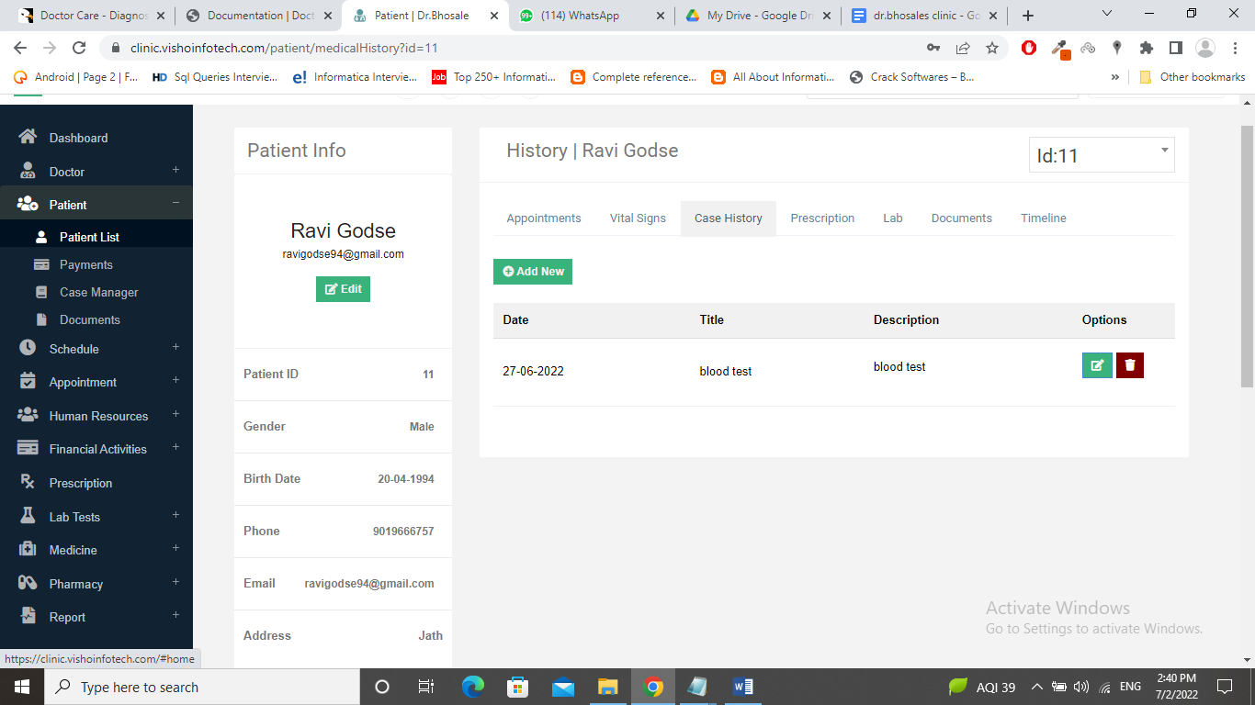Screen dimensions: 1255x705
Task: Collapse the Patient sidebar menu
Action: tap(175, 204)
